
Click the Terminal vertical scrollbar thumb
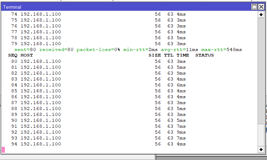point(261,71)
